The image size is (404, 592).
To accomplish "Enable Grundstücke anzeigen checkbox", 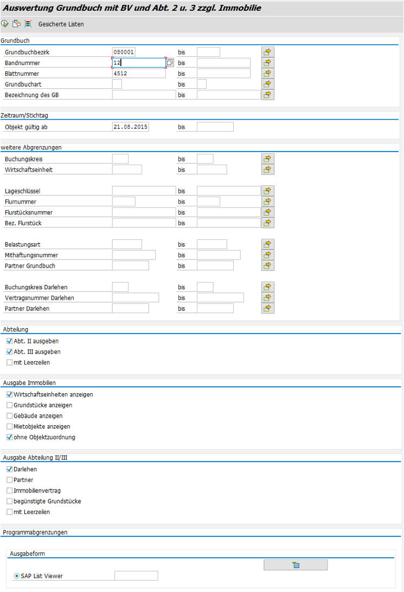I will point(9,405).
